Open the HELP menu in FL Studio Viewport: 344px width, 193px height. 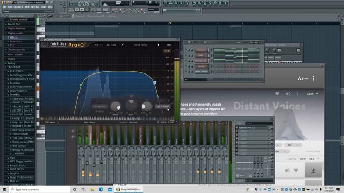coord(50,7)
